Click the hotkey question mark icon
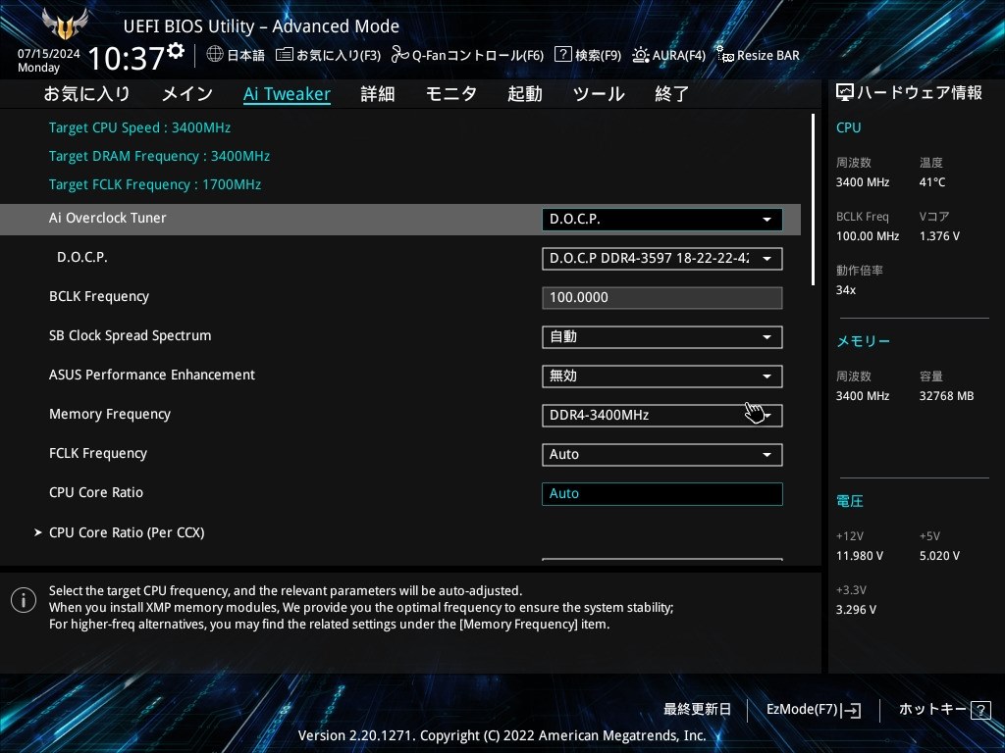Screen dimensions: 1005x753 (x=980, y=710)
